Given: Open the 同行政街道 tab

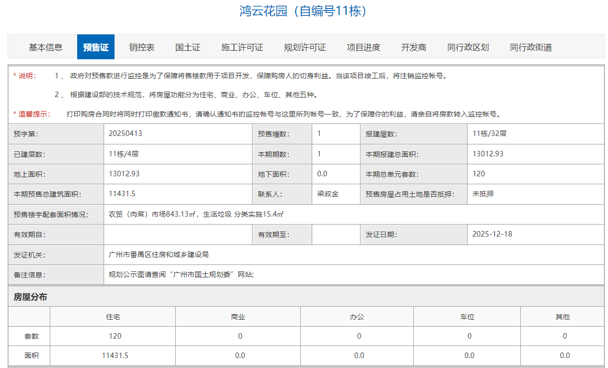Looking at the screenshot, I should click(531, 47).
